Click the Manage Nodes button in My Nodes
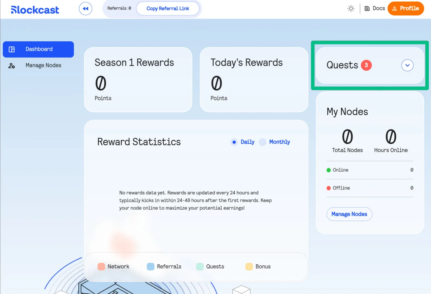This screenshot has width=431, height=294. 349,214
